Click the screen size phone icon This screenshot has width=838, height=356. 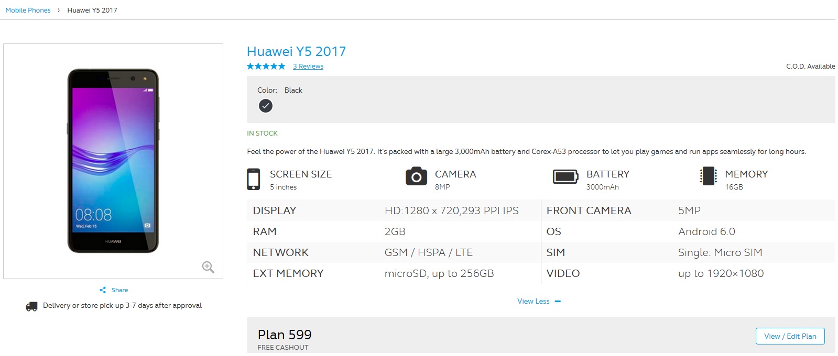point(254,179)
